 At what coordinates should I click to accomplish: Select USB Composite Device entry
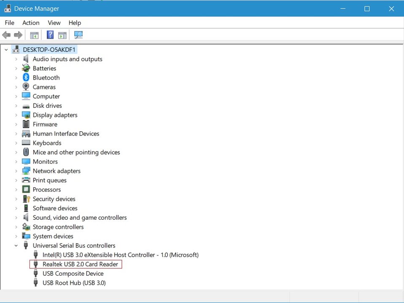(x=73, y=274)
